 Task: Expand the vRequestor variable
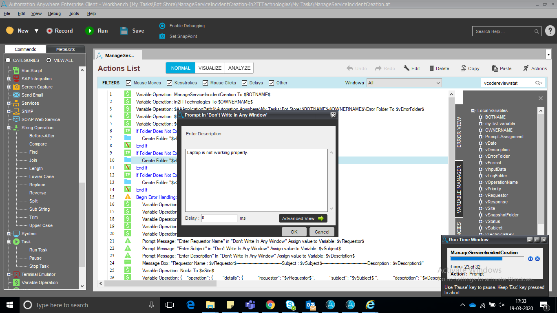pyautogui.click(x=481, y=195)
